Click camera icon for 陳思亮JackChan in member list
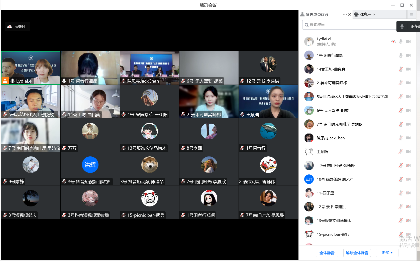The width and height of the screenshot is (420, 261). [408, 138]
